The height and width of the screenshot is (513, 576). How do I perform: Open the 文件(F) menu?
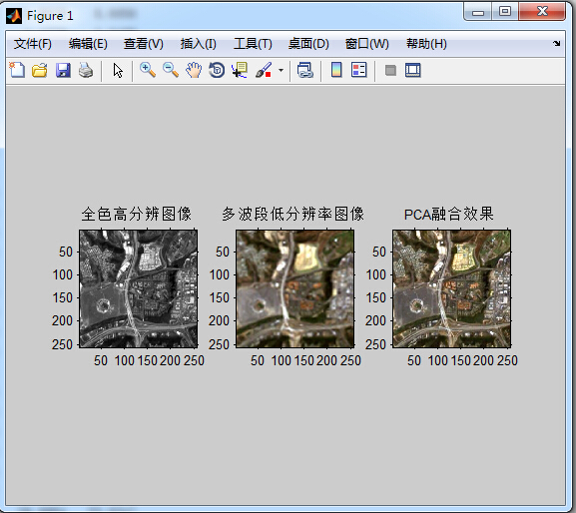pos(33,44)
